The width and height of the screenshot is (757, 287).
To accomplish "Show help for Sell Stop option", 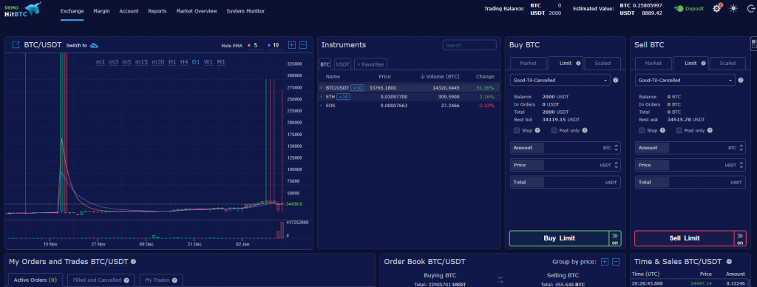I will (x=662, y=130).
